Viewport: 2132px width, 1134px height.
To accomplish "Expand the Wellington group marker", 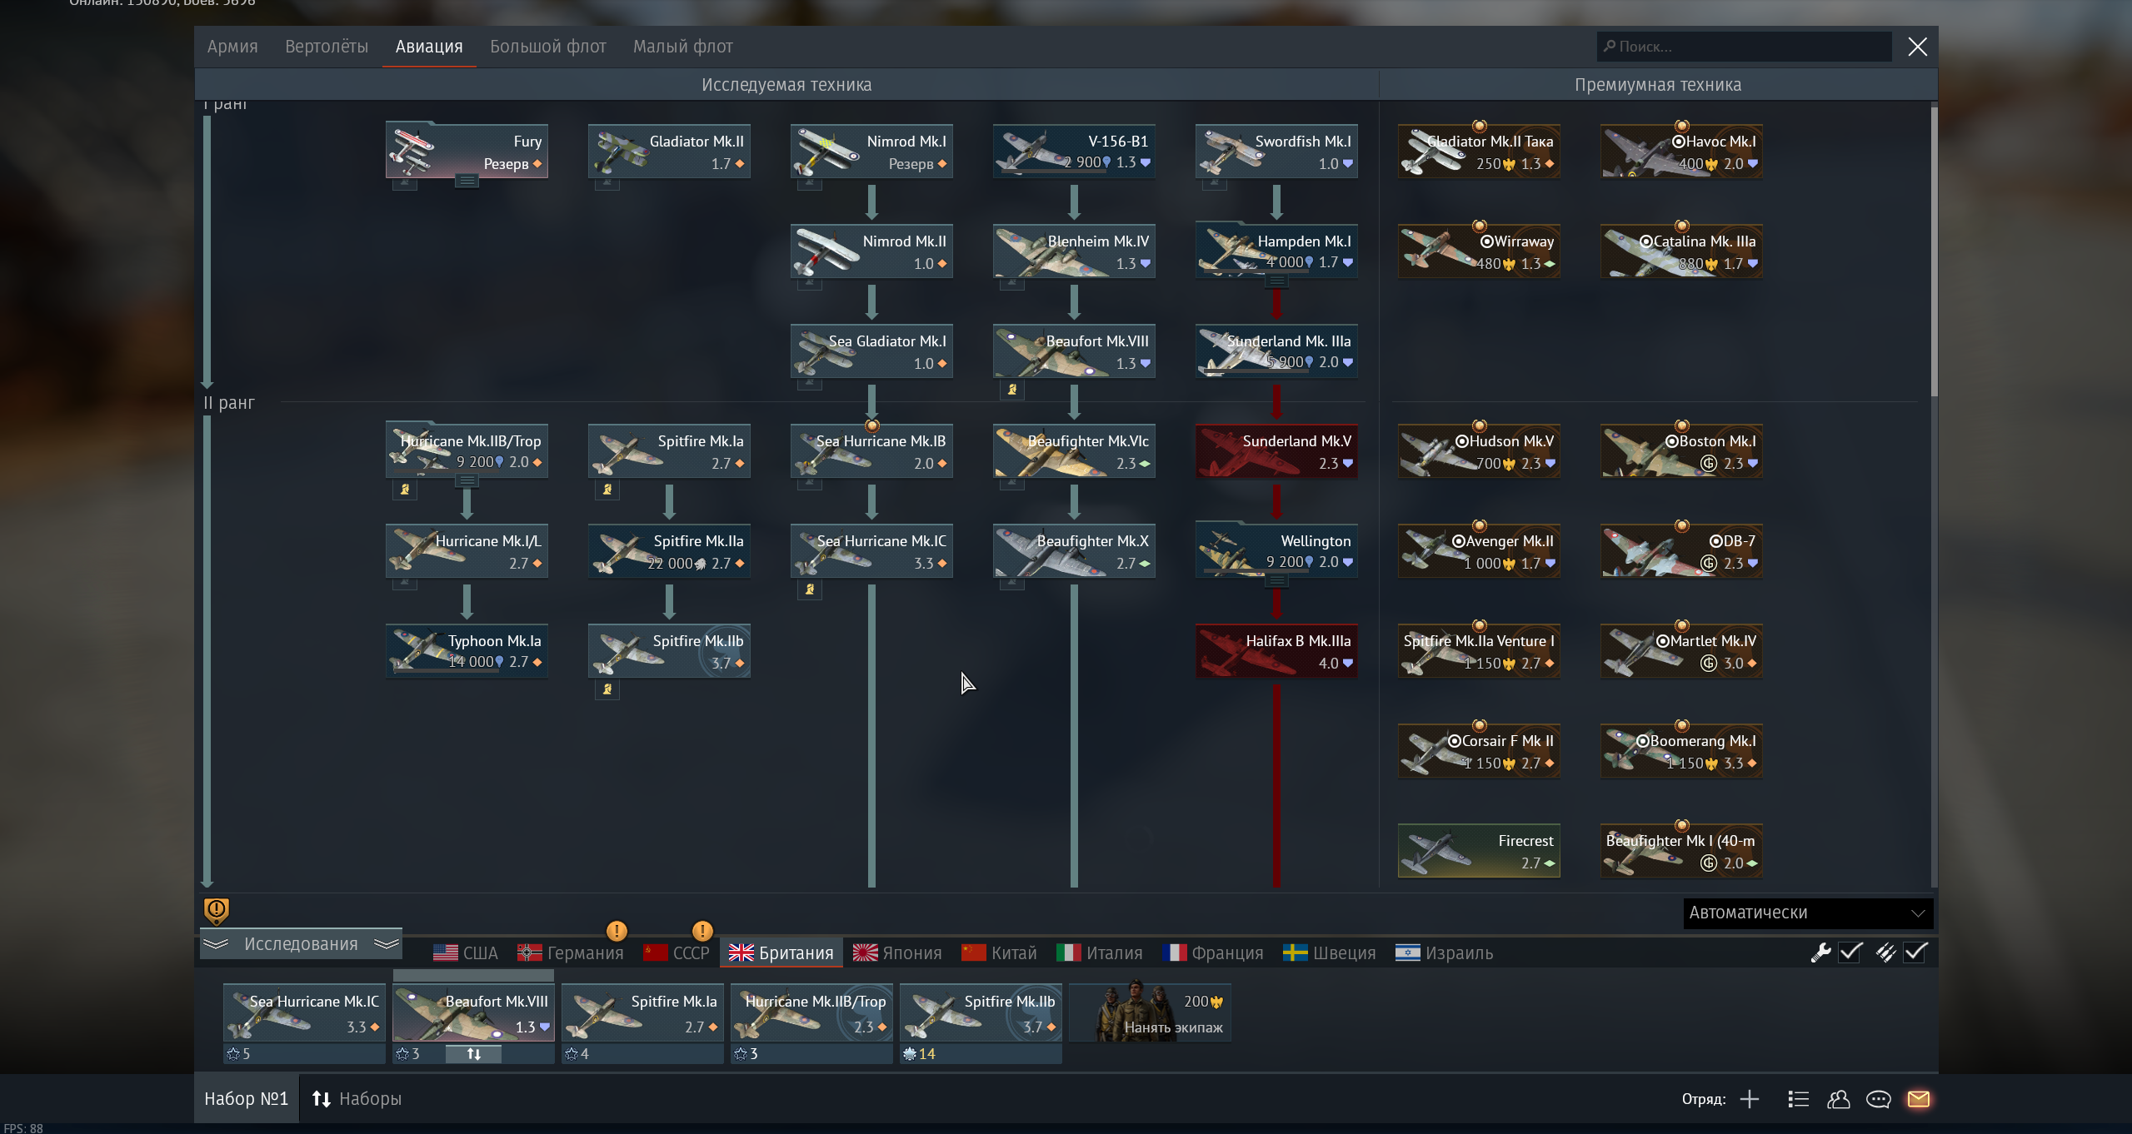I will [x=1277, y=581].
